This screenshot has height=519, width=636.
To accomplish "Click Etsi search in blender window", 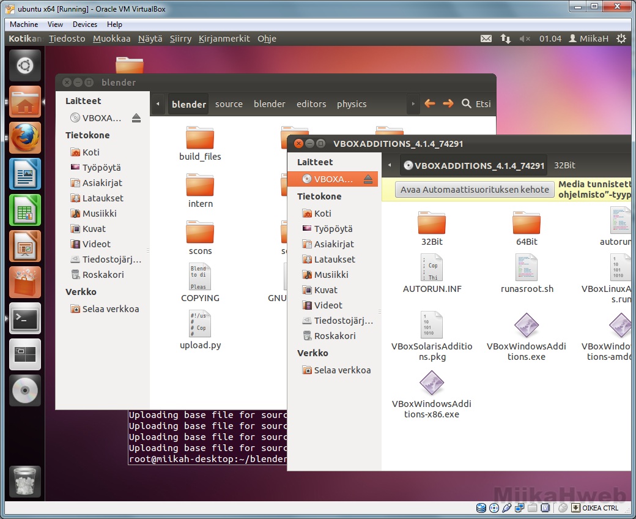I will pyautogui.click(x=476, y=104).
